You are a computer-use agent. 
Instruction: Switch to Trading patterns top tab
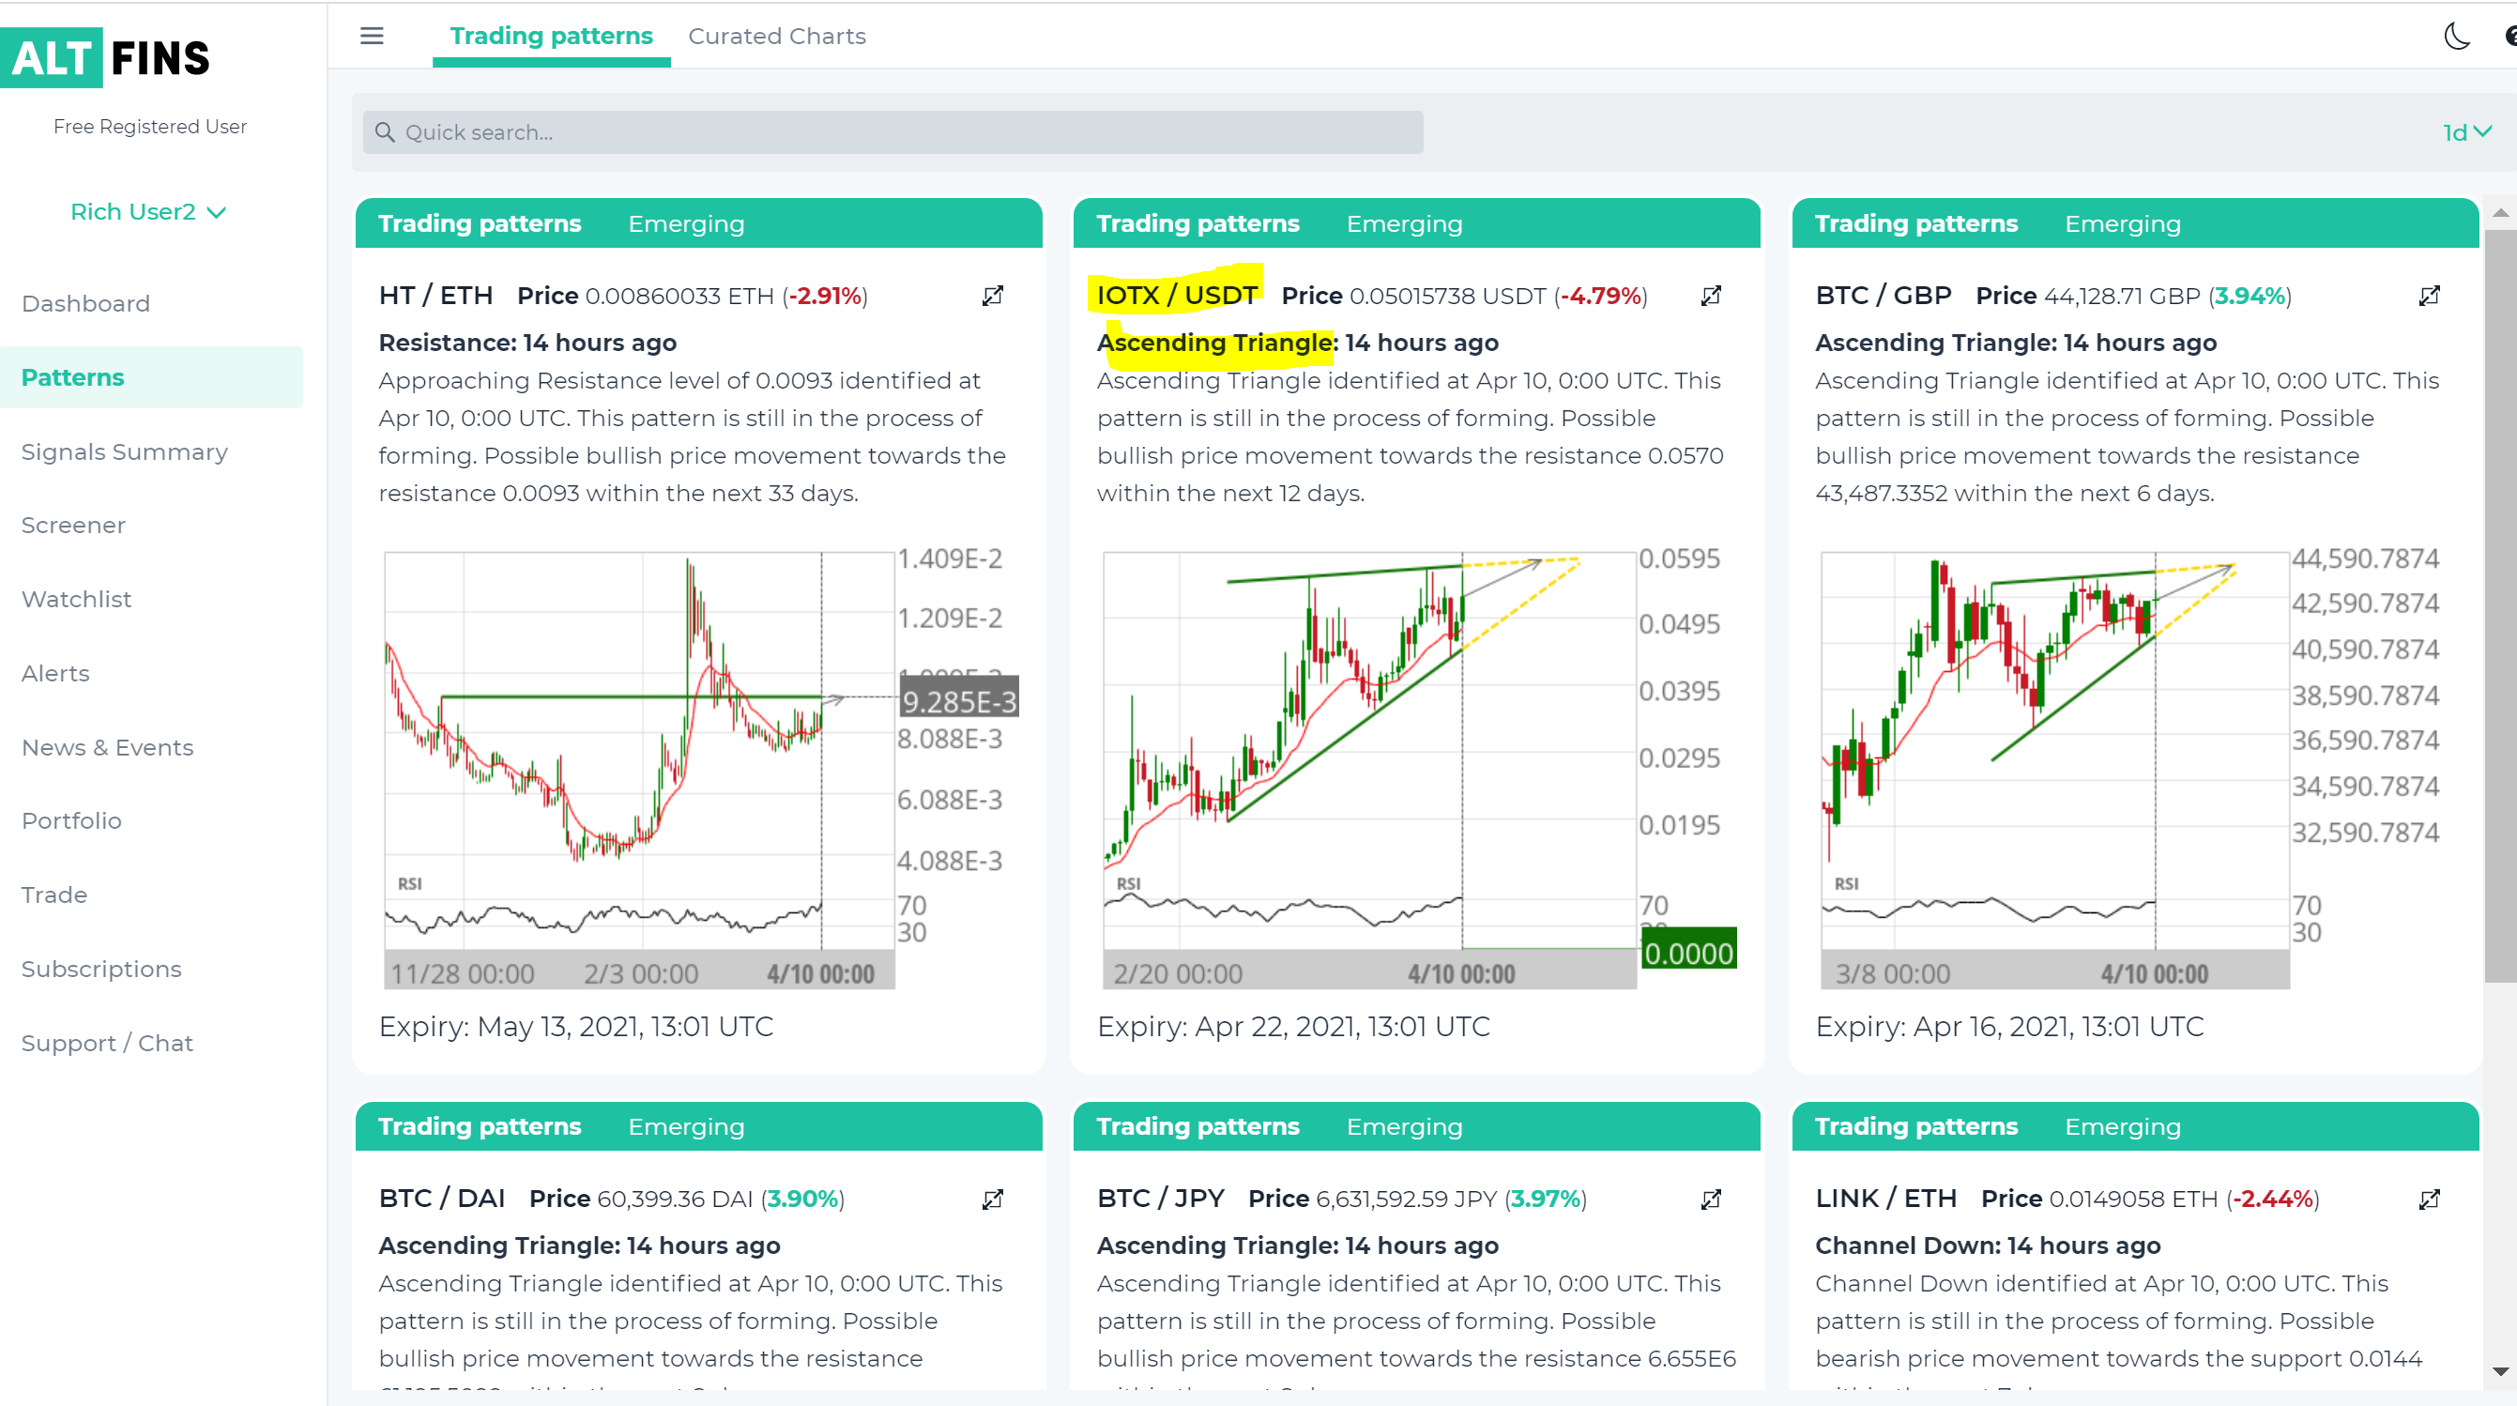(551, 37)
